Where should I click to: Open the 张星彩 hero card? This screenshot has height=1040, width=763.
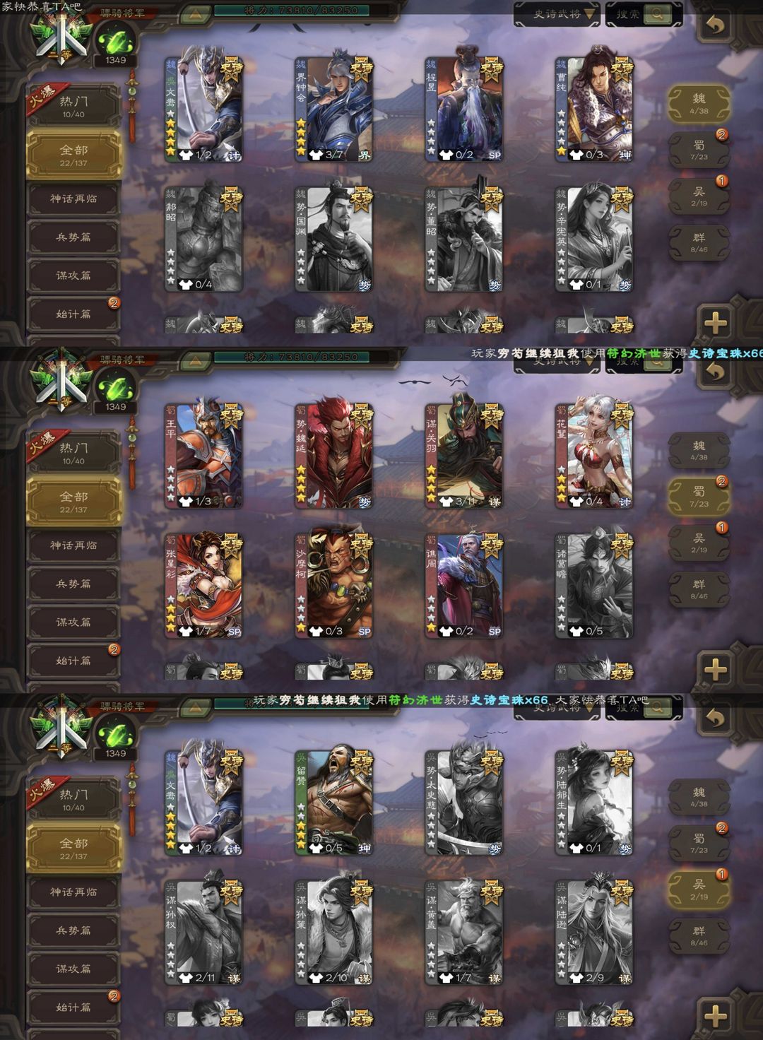(204, 584)
